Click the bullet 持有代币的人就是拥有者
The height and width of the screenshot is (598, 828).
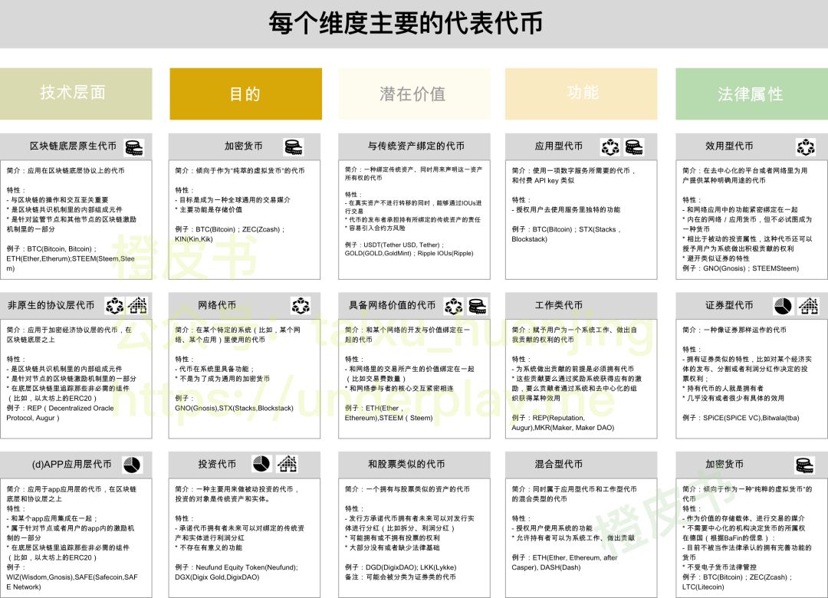[723, 388]
